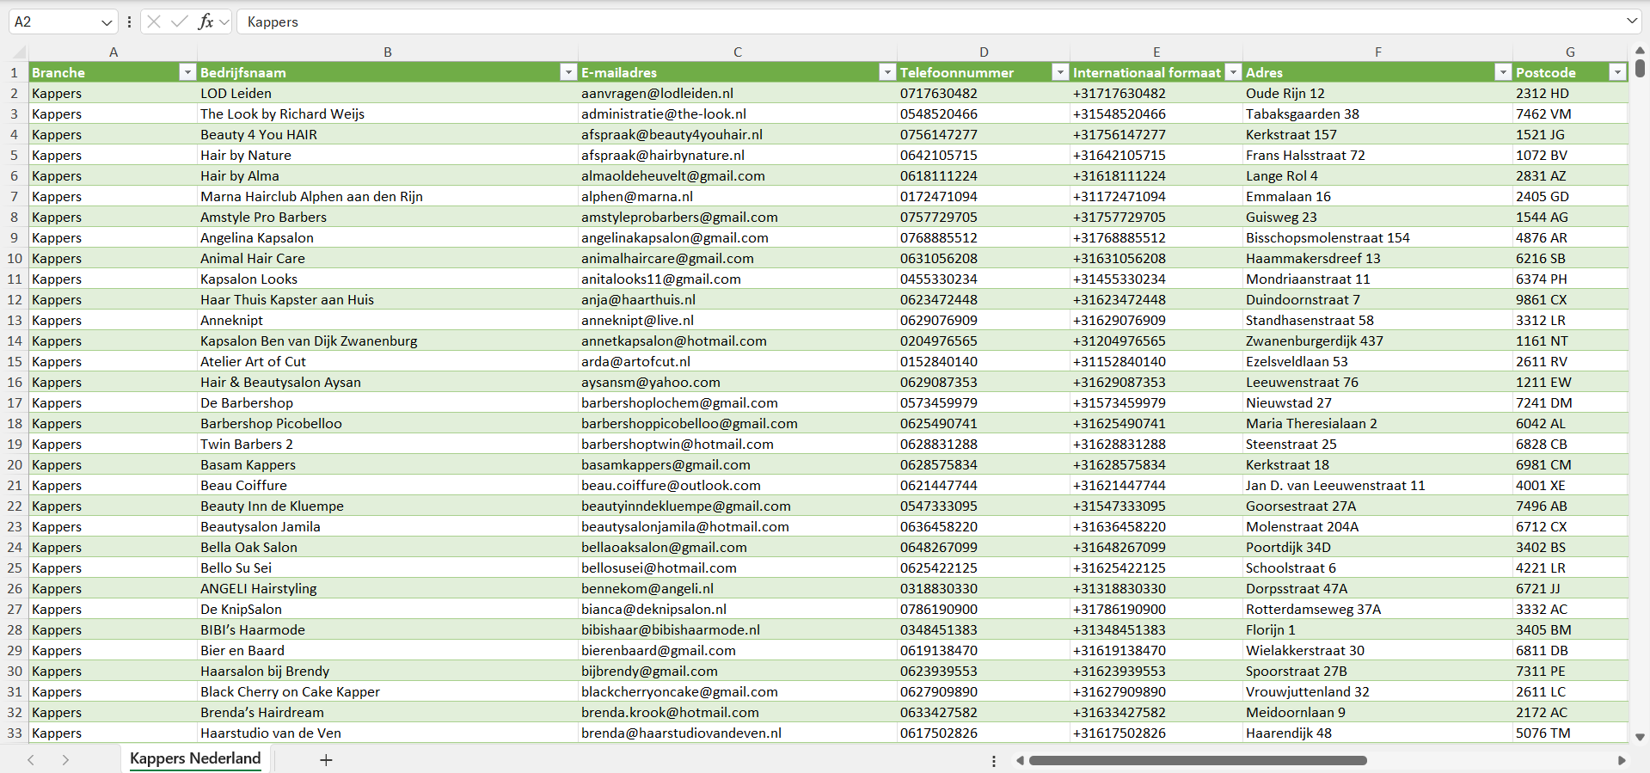Image resolution: width=1650 pixels, height=773 pixels.
Task: Open the Bedrijfsnaam column filter dropdown
Action: click(567, 72)
